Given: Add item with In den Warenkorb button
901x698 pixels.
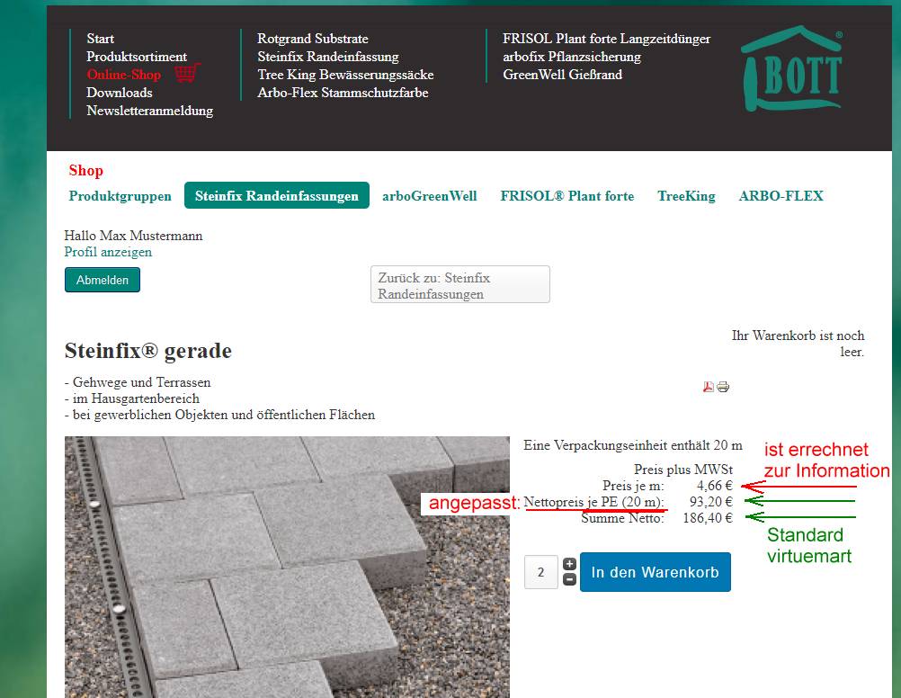Looking at the screenshot, I should coord(655,572).
